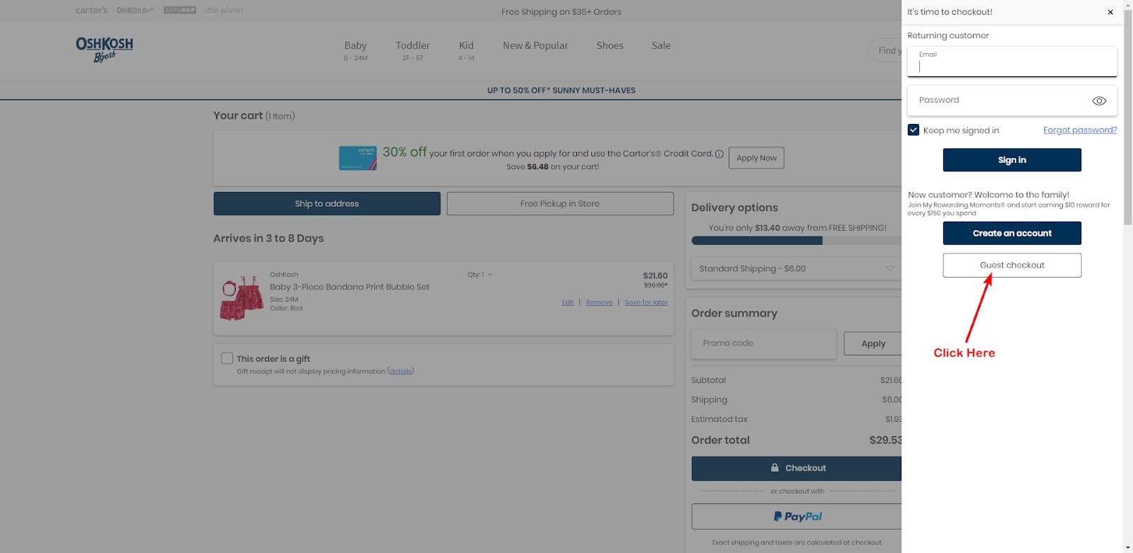The height and width of the screenshot is (553, 1133).
Task: Uncheck Keep me signed in
Action: (913, 130)
